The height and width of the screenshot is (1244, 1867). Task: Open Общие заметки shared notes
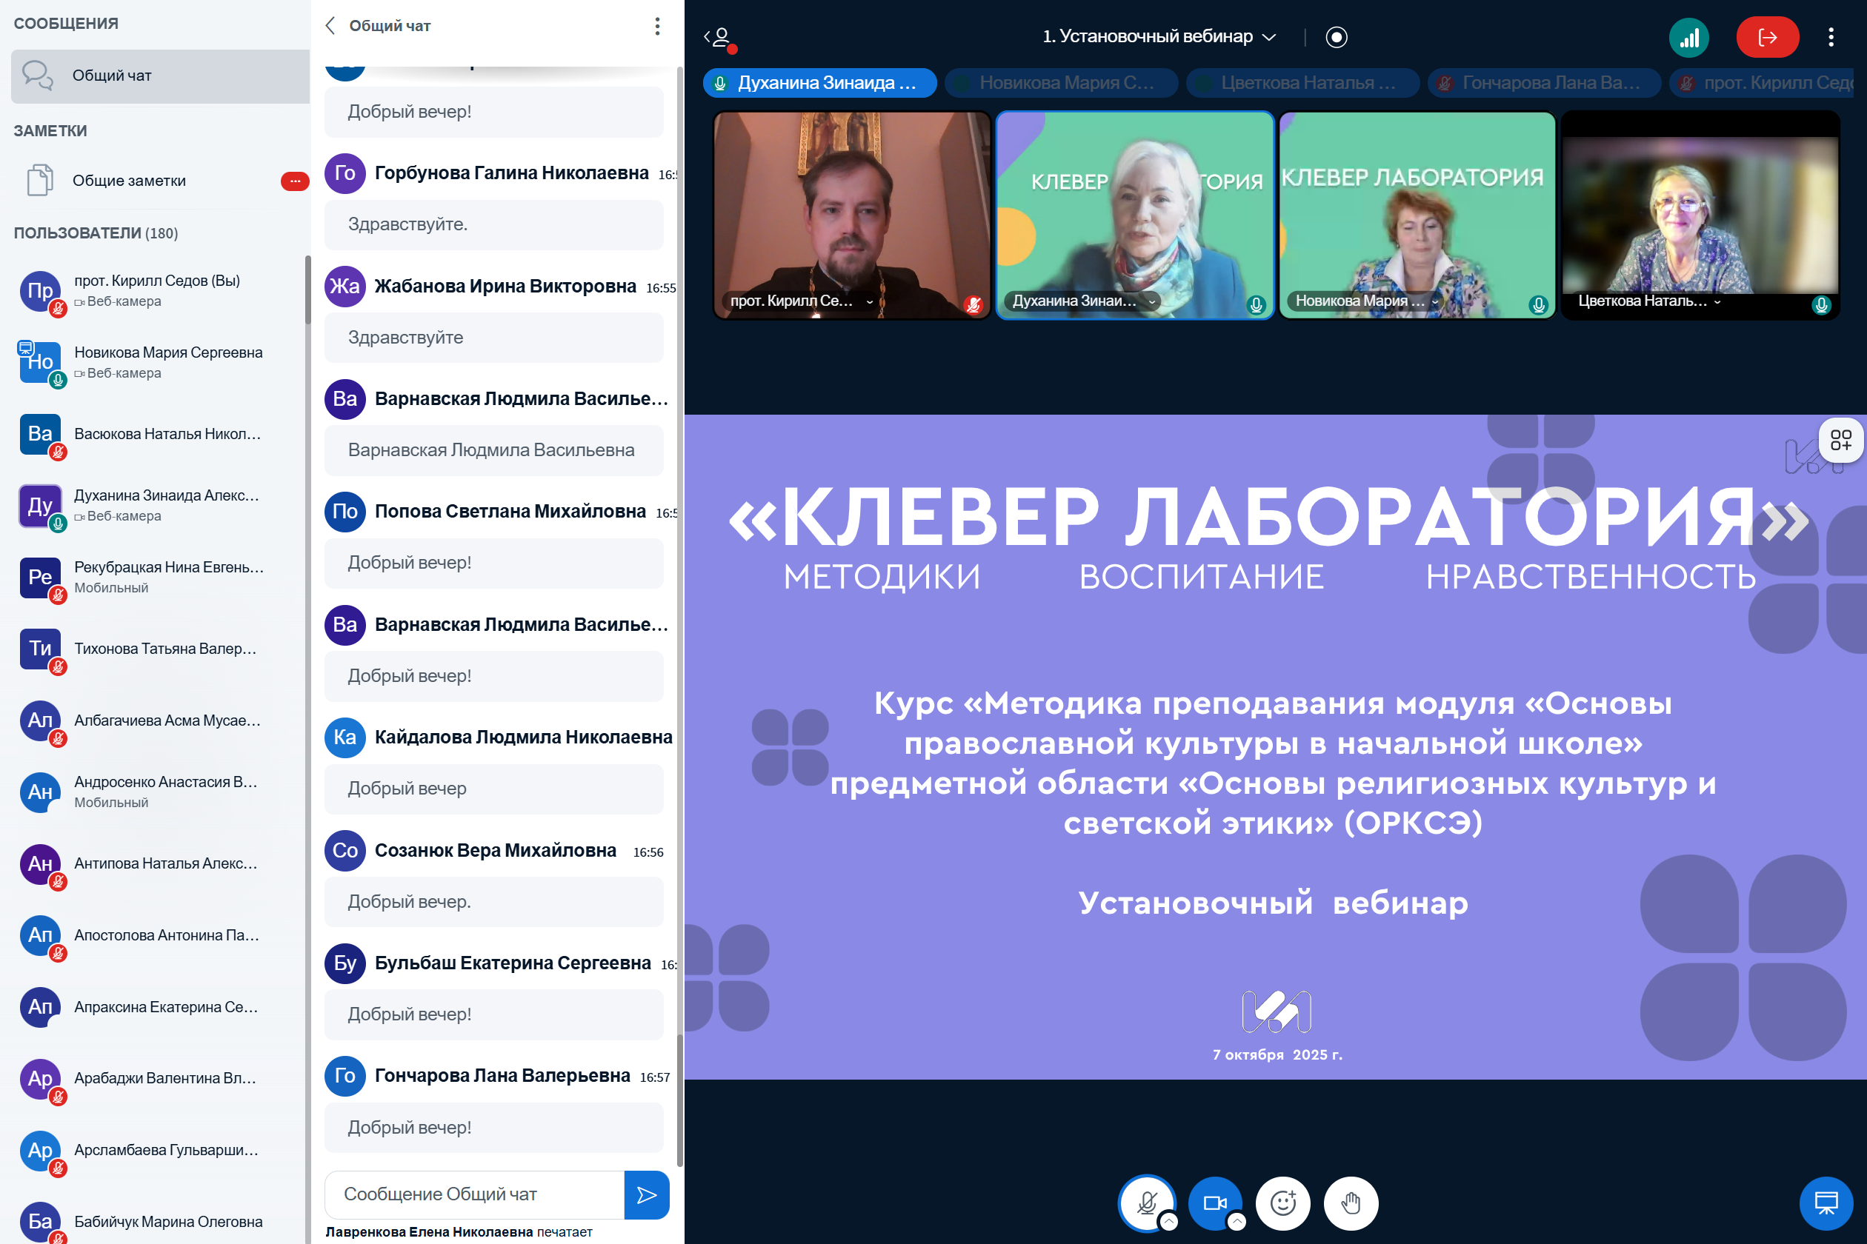point(130,181)
